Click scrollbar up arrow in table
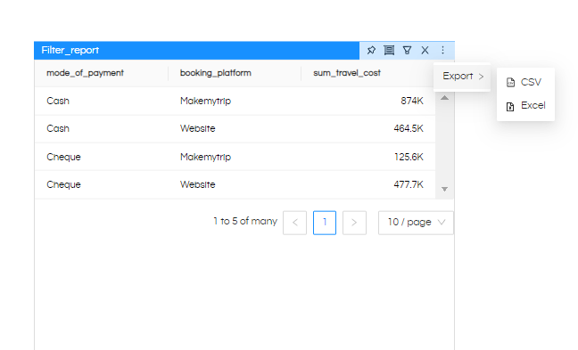The width and height of the screenshot is (578, 350). click(444, 98)
